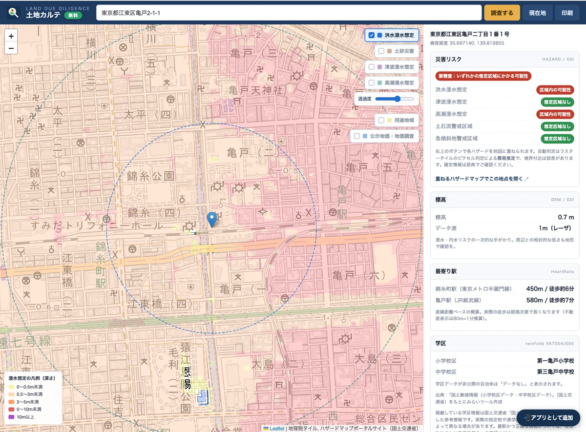
Task: Click すみだトリフォニーホール map label
Action: click(97, 225)
